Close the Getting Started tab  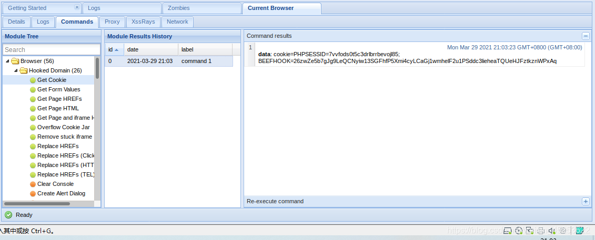point(77,7)
